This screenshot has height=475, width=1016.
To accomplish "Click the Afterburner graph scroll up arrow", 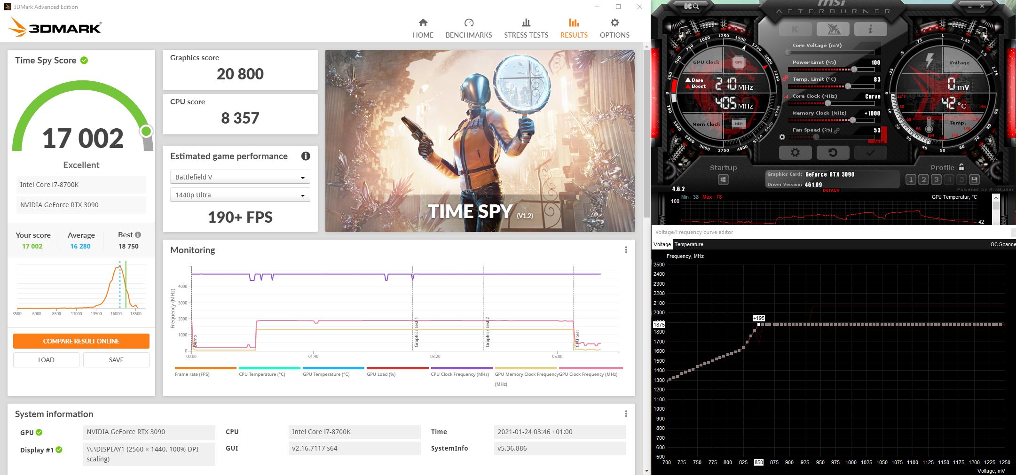I will [996, 198].
